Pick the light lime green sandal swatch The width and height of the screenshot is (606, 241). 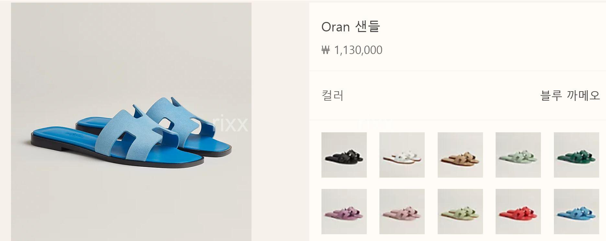(460, 212)
